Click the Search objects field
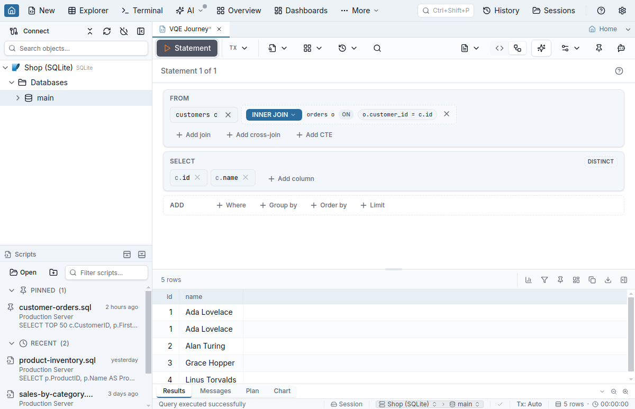 pos(76,48)
